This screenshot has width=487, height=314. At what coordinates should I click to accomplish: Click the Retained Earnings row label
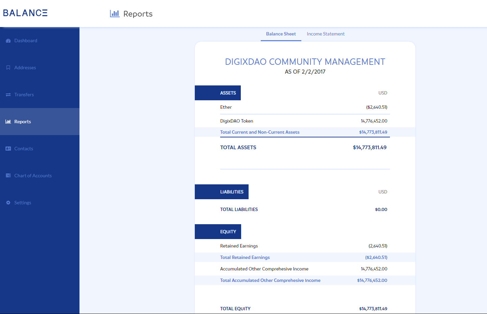pyautogui.click(x=239, y=246)
